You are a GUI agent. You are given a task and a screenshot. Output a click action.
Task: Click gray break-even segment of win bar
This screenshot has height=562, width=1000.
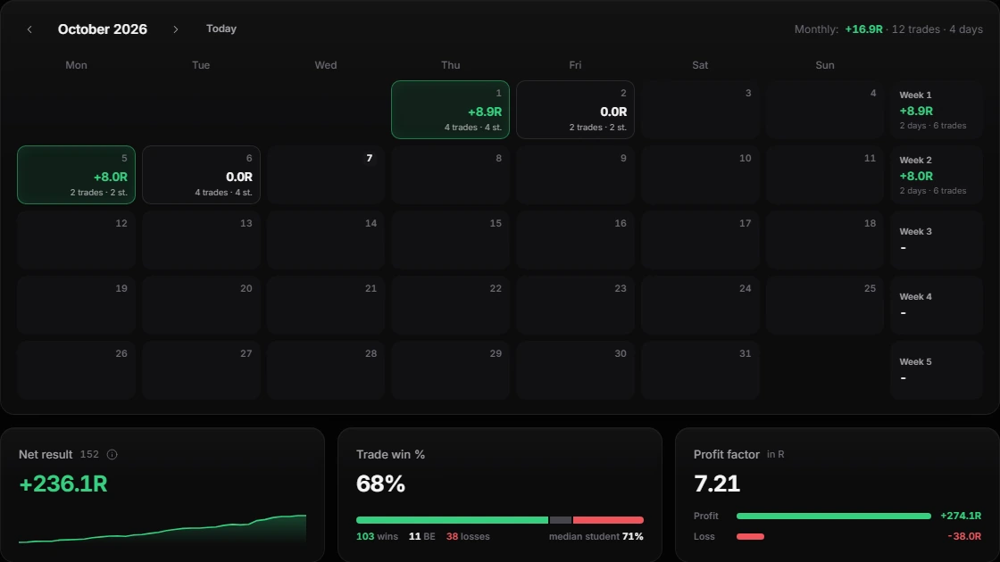point(561,520)
